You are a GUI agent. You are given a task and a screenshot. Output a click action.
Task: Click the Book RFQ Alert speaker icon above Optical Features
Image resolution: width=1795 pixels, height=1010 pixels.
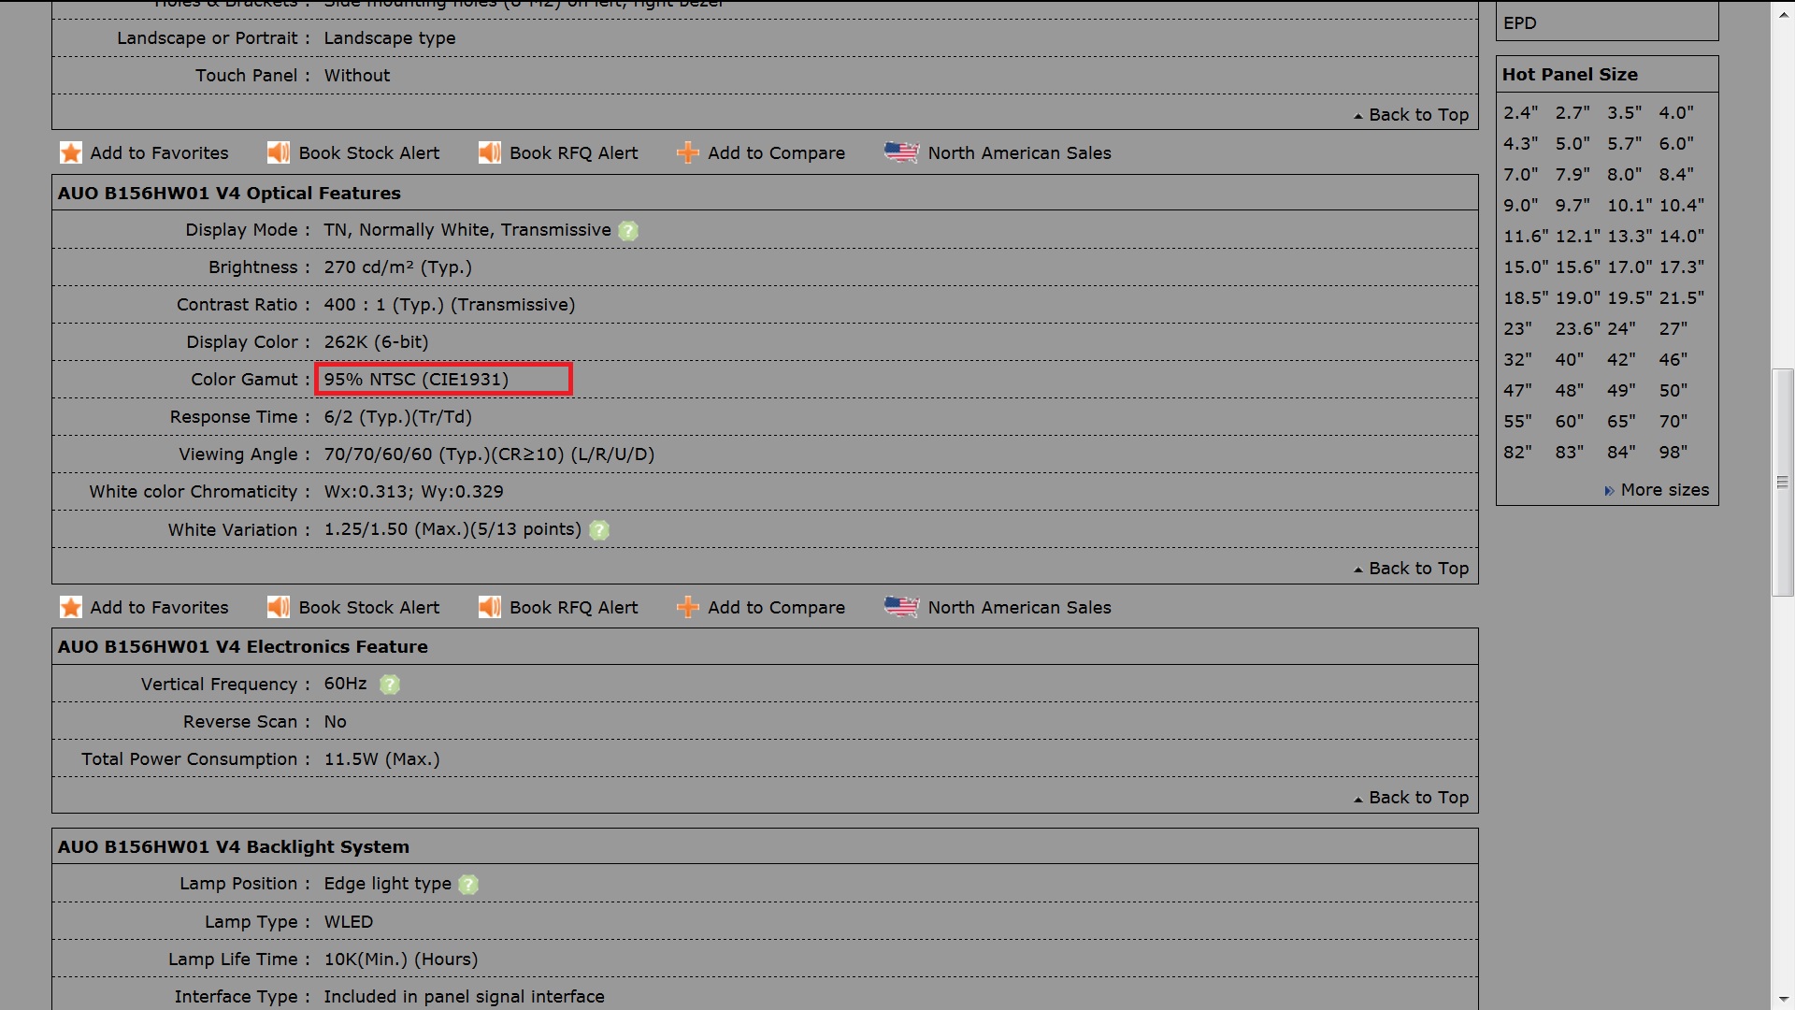click(x=490, y=152)
